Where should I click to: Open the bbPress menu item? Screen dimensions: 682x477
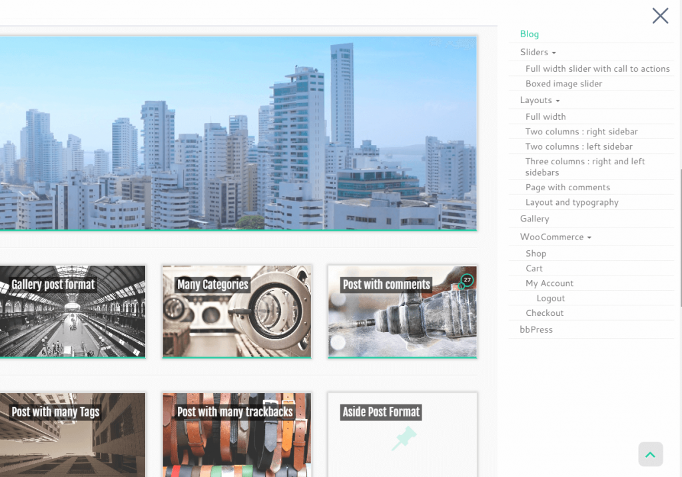pos(536,329)
